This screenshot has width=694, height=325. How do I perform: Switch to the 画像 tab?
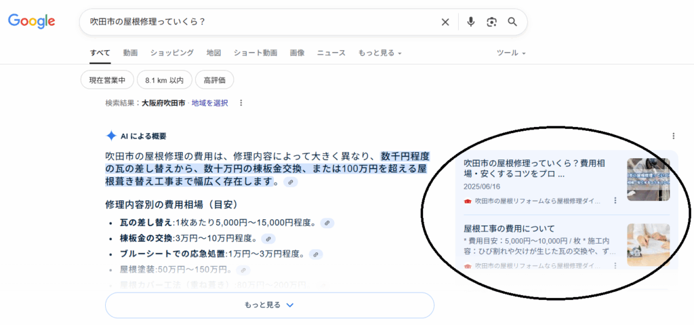tap(297, 53)
